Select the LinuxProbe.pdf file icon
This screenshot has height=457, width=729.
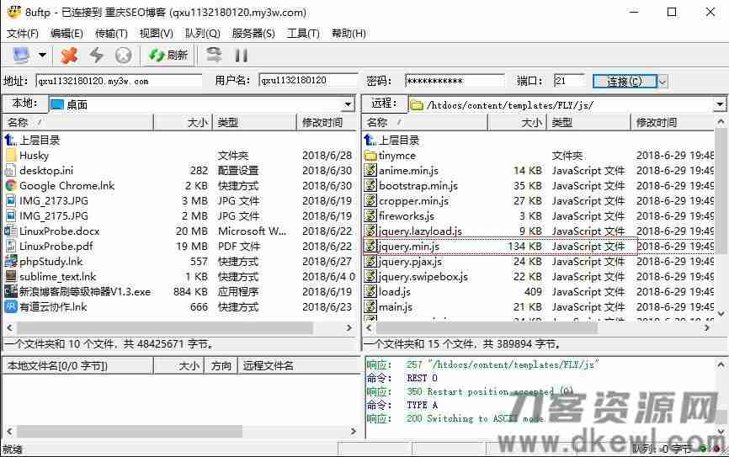pyautogui.click(x=11, y=246)
